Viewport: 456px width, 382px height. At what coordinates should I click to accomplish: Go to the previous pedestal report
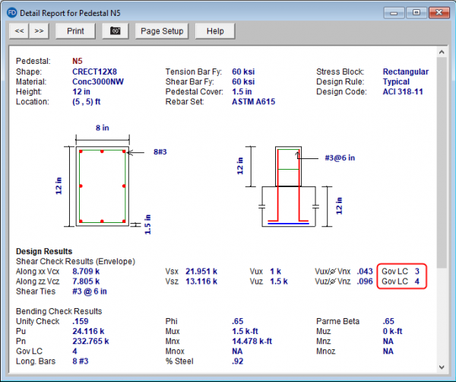tap(19, 31)
